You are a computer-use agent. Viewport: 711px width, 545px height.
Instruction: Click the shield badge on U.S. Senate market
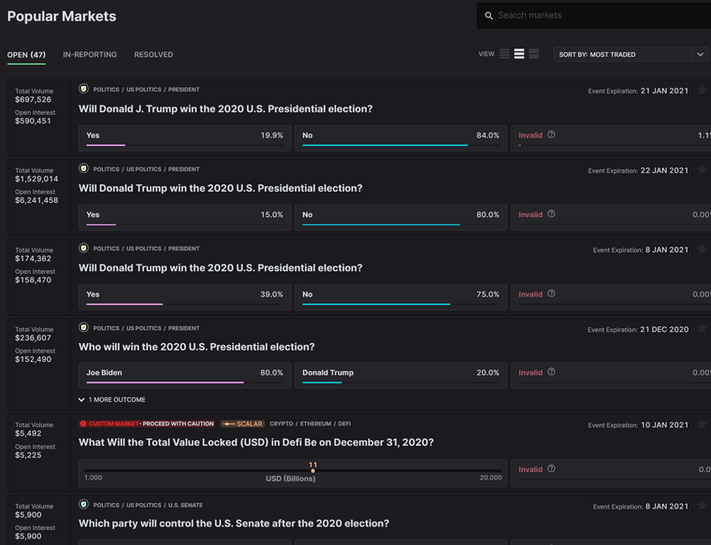pyautogui.click(x=83, y=504)
